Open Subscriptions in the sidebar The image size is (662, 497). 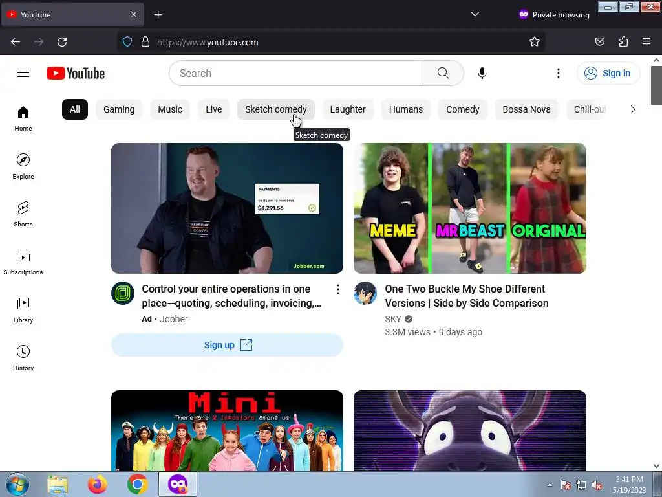click(23, 263)
